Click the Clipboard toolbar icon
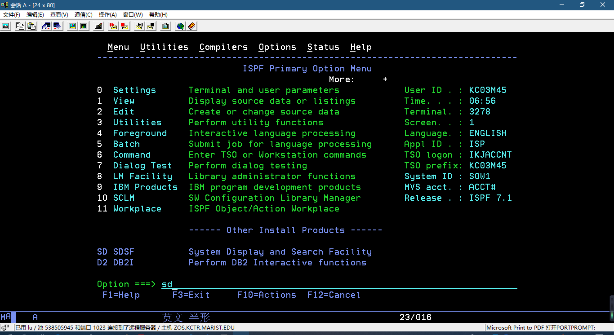This screenshot has height=335, width=614. [165, 26]
